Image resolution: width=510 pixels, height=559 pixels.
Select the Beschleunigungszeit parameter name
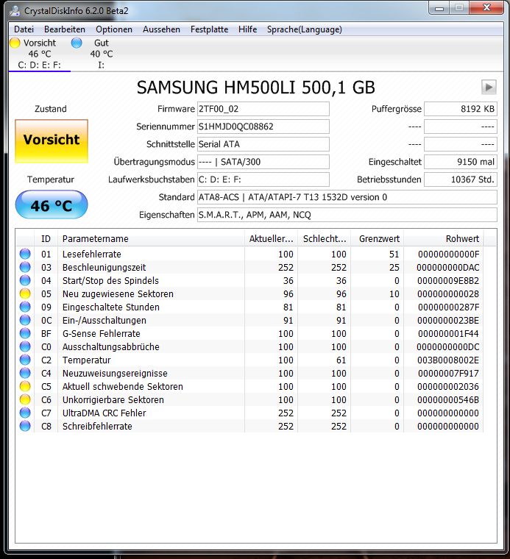click(105, 267)
